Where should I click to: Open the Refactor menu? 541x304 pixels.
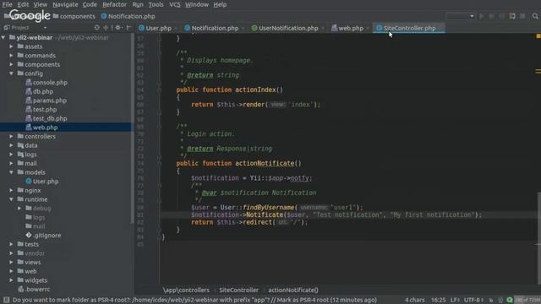115,4
